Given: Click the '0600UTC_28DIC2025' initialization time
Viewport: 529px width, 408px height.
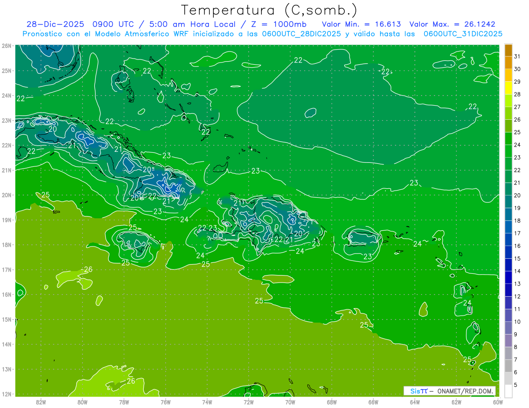Looking at the screenshot, I should pos(302,34).
